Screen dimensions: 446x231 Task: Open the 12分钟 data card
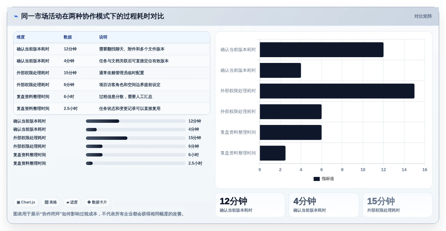pyautogui.click(x=250, y=205)
